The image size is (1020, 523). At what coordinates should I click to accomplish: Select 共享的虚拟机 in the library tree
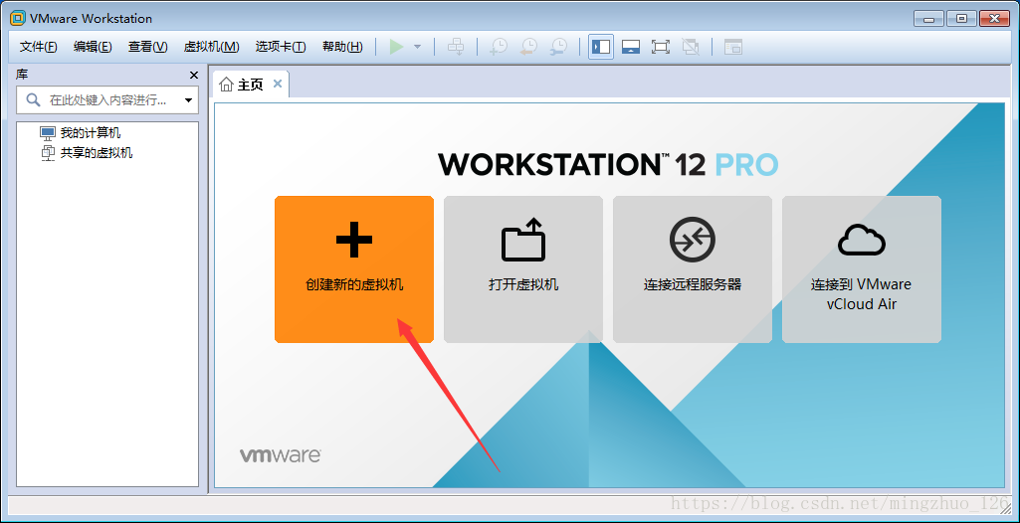tap(97, 153)
